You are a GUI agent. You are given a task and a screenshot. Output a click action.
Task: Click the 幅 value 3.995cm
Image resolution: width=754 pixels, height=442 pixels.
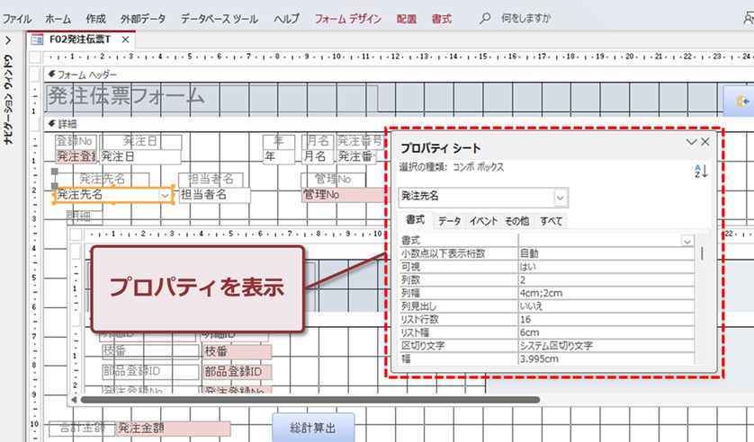606,358
